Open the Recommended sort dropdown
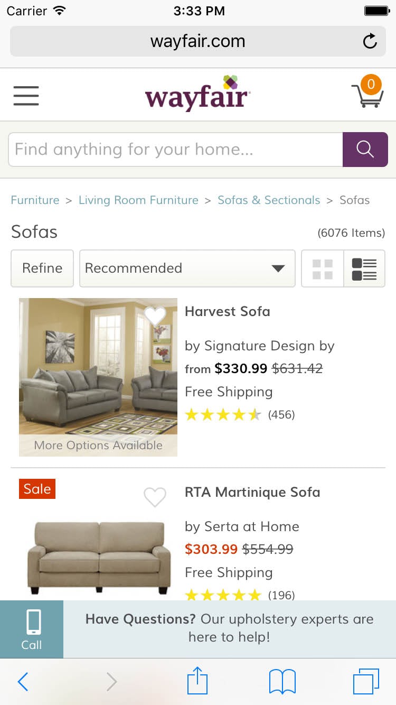This screenshot has width=396, height=705. coord(187,268)
